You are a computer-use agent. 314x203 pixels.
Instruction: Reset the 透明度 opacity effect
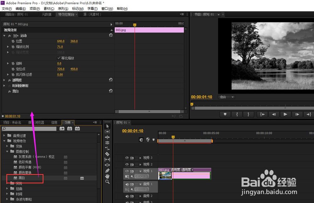point(111,80)
